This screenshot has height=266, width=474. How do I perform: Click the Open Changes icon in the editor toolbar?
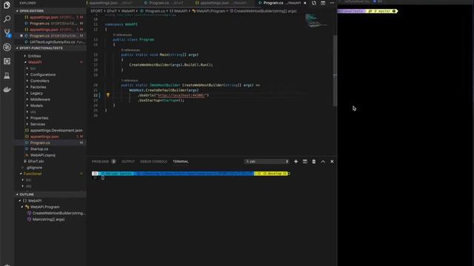pos(314,3)
